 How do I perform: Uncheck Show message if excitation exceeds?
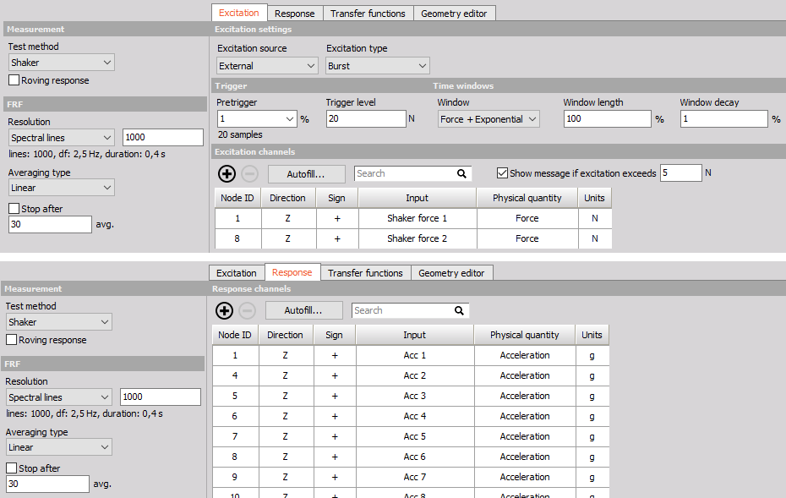tap(502, 173)
